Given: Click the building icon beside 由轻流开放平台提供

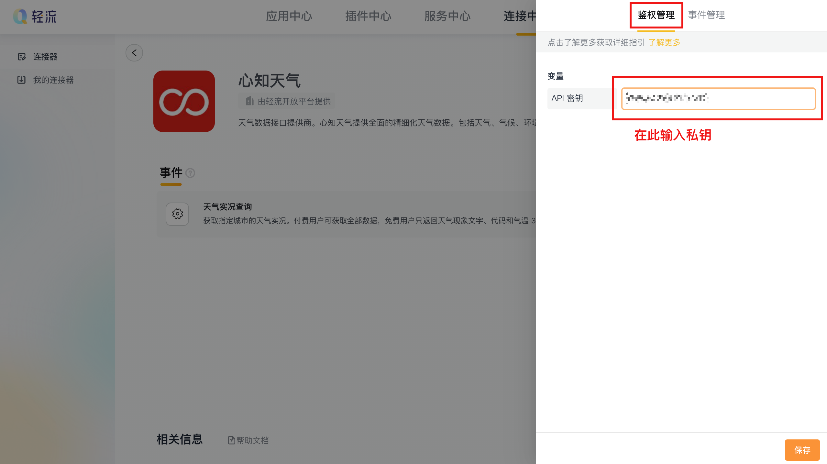Looking at the screenshot, I should 249,101.
